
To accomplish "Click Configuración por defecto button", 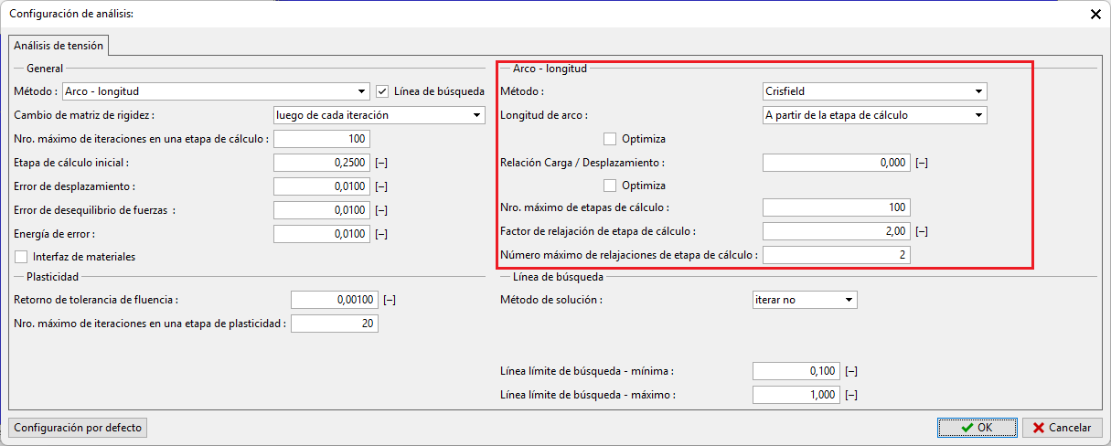I will [x=78, y=427].
